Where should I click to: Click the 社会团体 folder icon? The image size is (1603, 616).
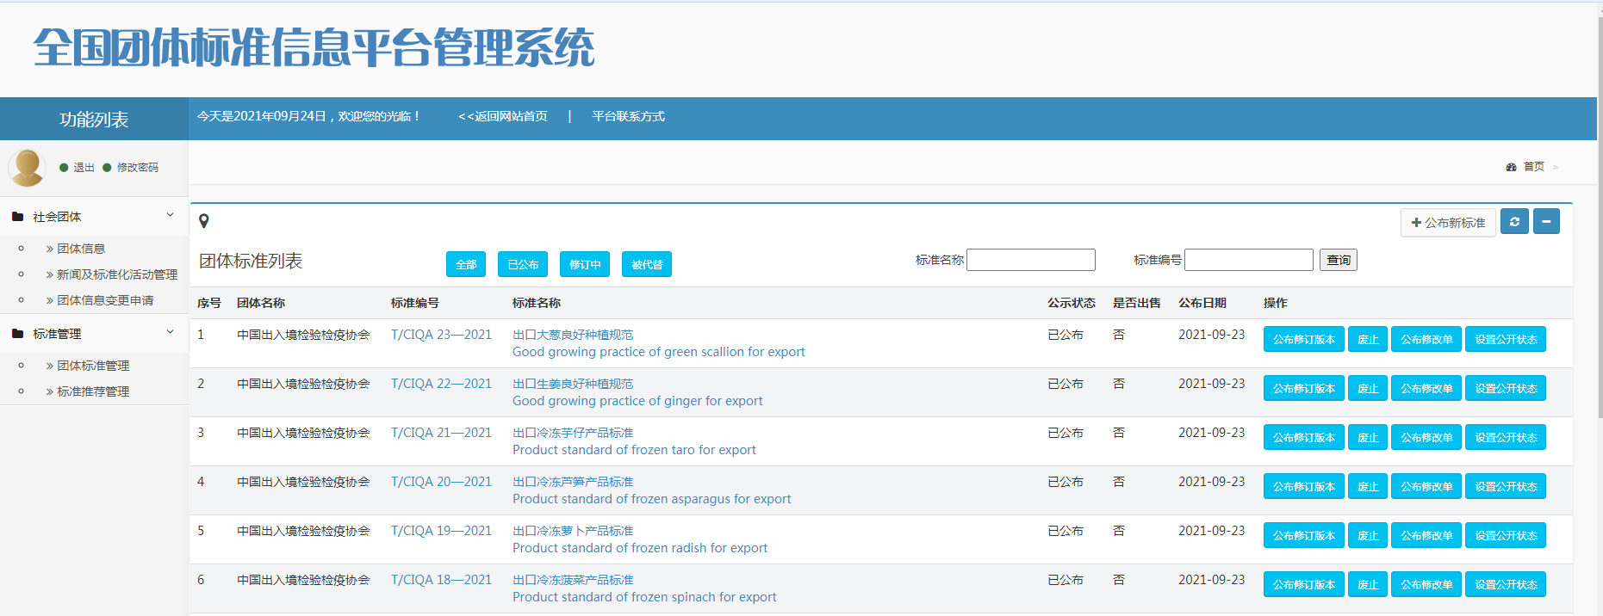pyautogui.click(x=17, y=217)
